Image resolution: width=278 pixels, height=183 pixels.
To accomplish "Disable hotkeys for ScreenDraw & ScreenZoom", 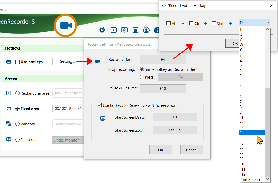I will coord(100,105).
